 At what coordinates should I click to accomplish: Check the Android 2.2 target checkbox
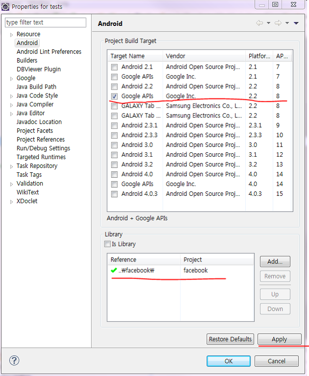point(114,86)
